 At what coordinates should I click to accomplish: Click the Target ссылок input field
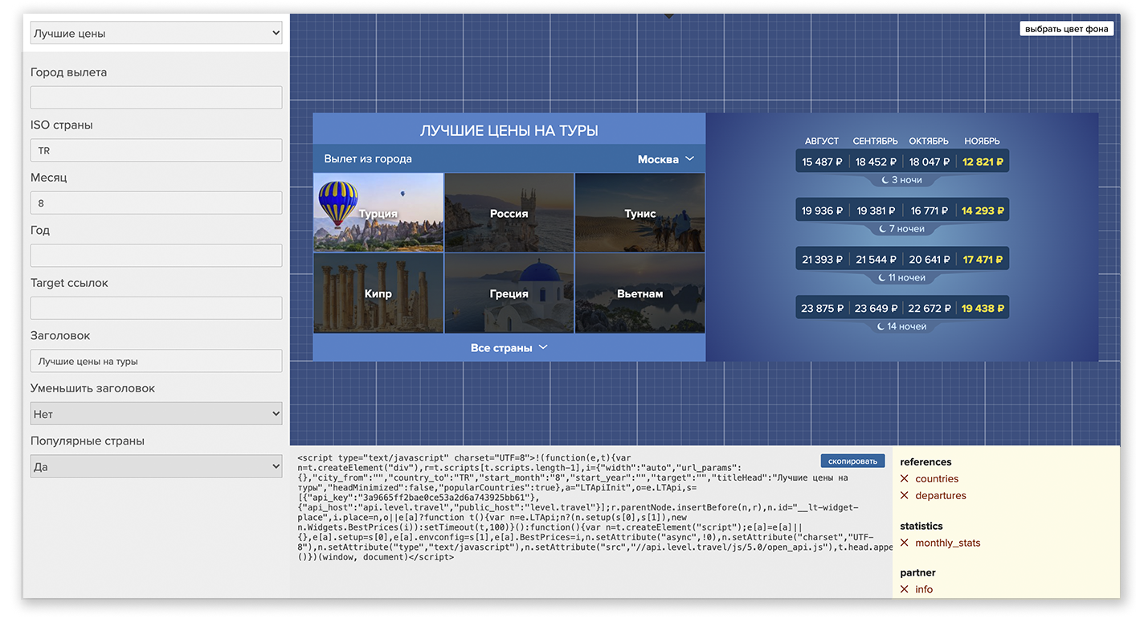click(156, 308)
